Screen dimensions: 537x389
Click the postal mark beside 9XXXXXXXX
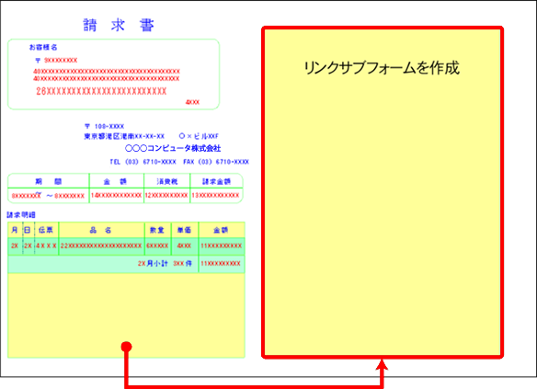click(38, 61)
